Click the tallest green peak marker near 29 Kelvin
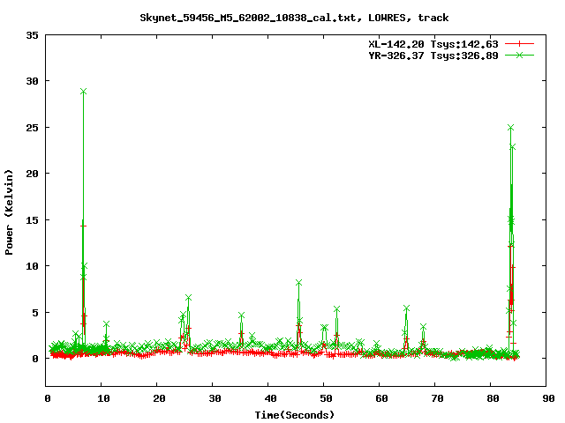 [83, 92]
